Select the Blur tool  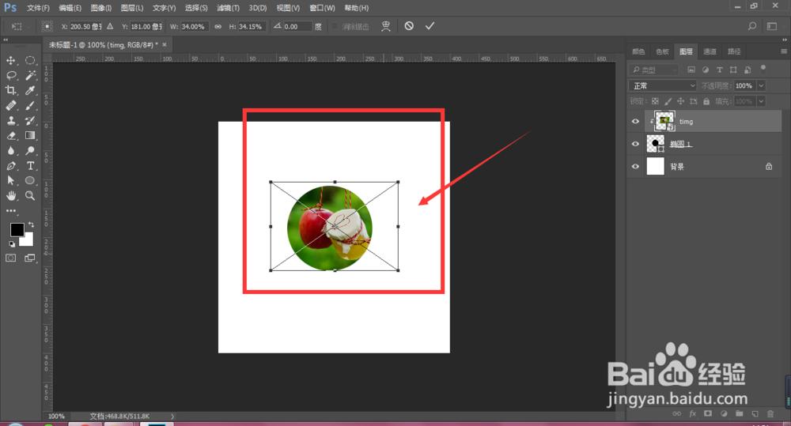10,151
